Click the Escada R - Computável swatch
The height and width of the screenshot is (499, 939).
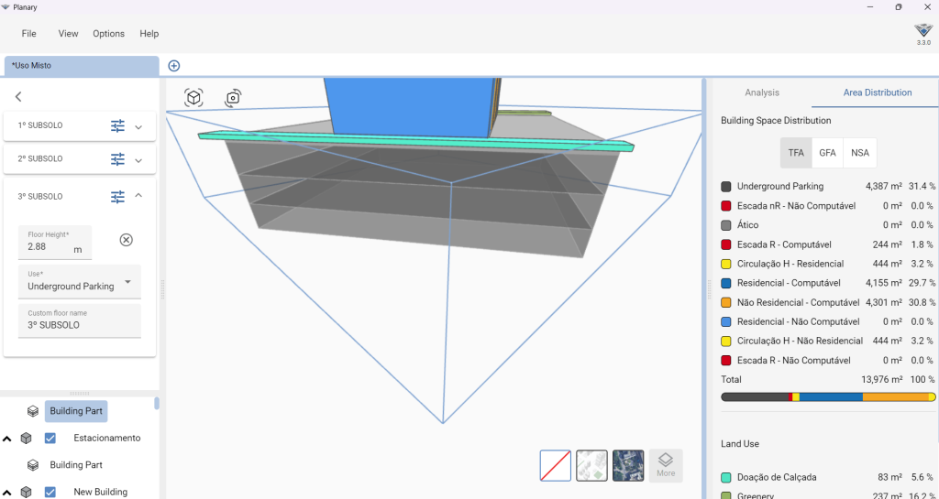pyautogui.click(x=726, y=244)
